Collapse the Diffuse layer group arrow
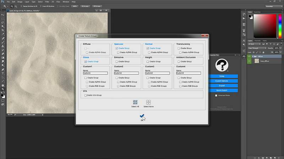This screenshot has height=159, width=284. (x=252, y=56)
